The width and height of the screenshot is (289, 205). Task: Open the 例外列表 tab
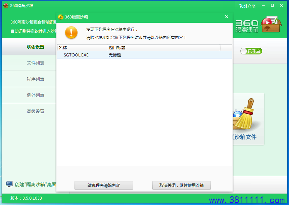pos(29,95)
